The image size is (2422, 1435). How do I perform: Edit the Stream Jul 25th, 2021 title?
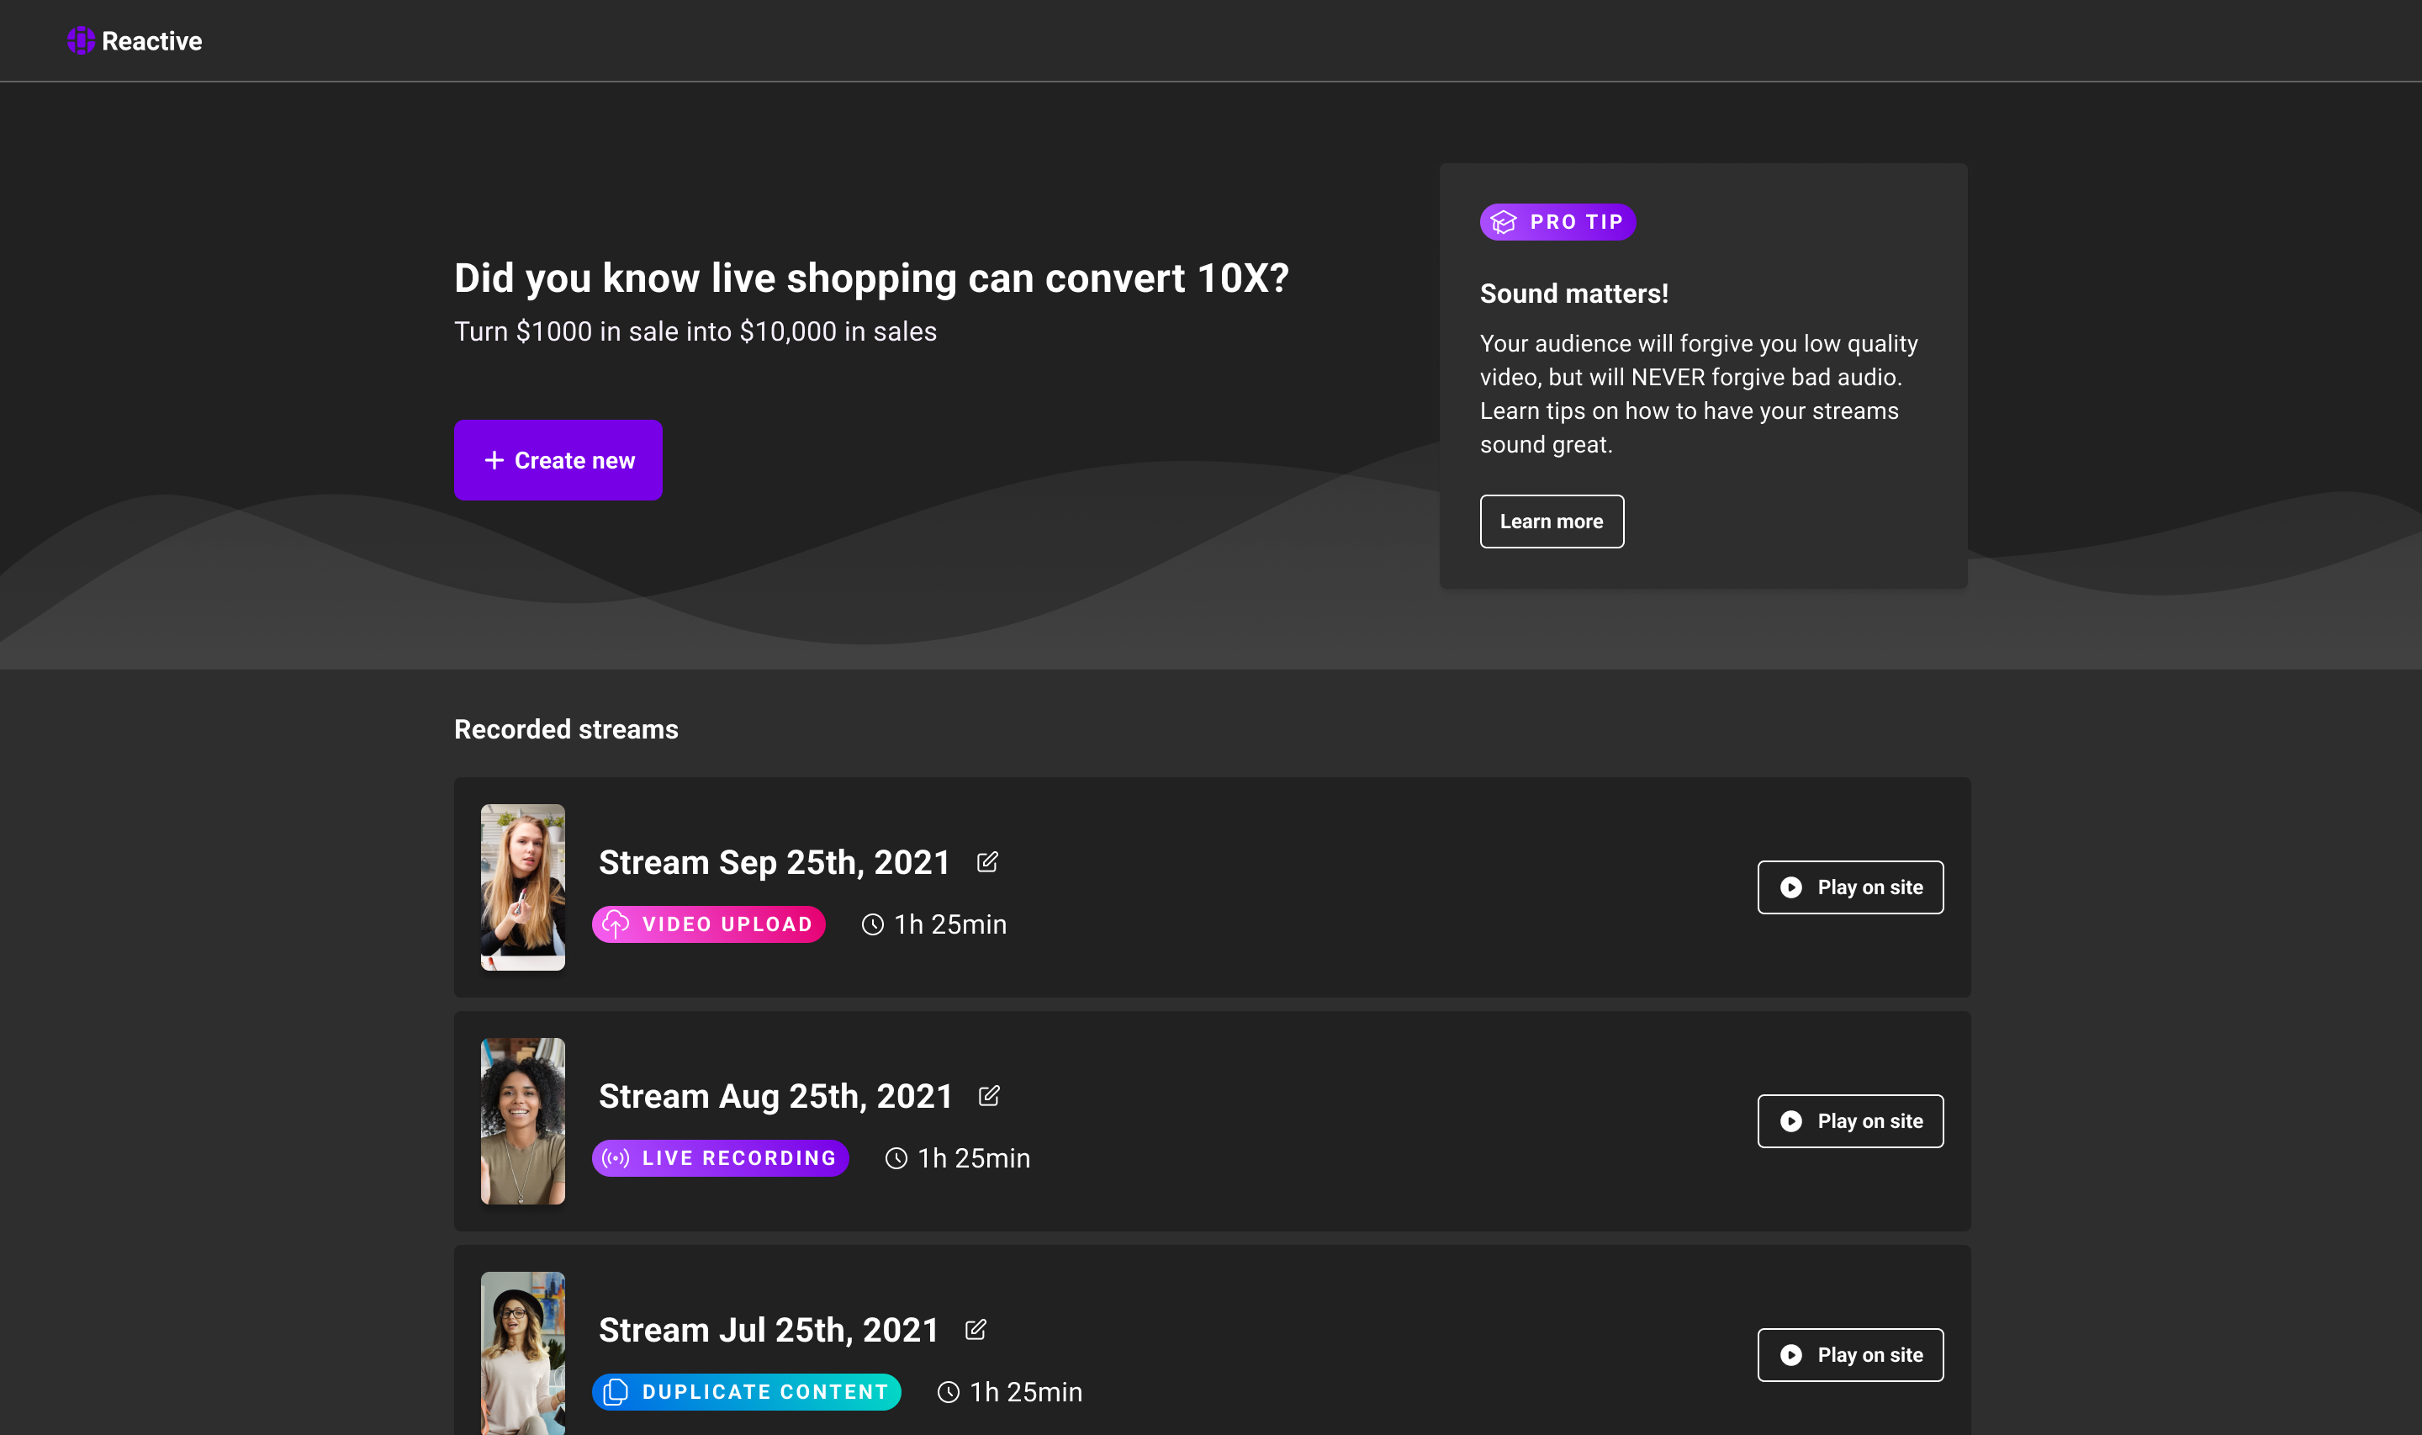(976, 1330)
